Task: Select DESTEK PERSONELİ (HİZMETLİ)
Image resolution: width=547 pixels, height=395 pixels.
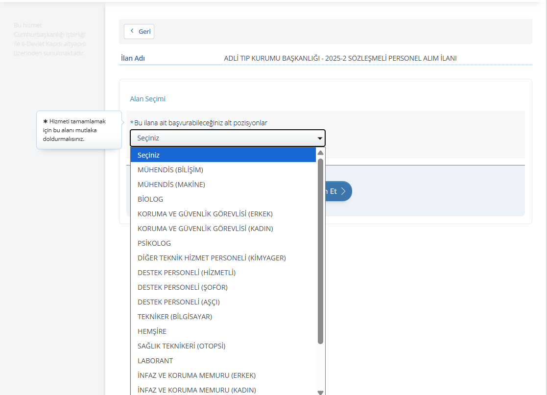Action: pos(223,272)
